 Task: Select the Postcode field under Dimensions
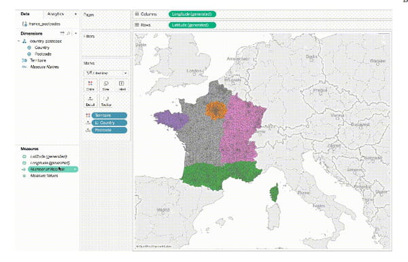(x=43, y=54)
